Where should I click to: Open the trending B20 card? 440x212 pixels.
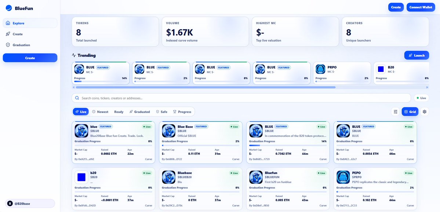pos(401,73)
